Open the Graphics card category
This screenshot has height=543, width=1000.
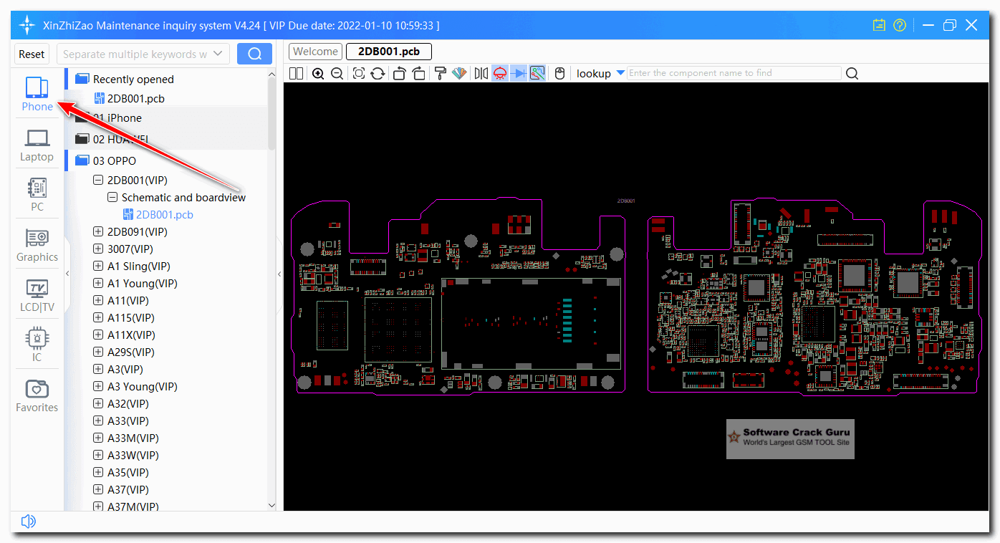pyautogui.click(x=37, y=246)
